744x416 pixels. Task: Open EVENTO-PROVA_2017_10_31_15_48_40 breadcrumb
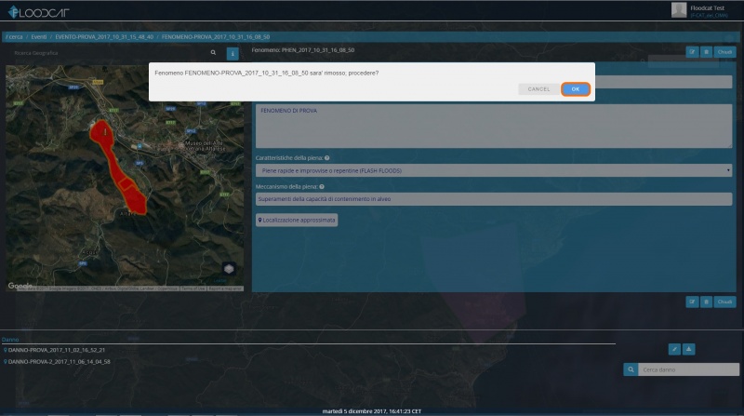(104, 36)
